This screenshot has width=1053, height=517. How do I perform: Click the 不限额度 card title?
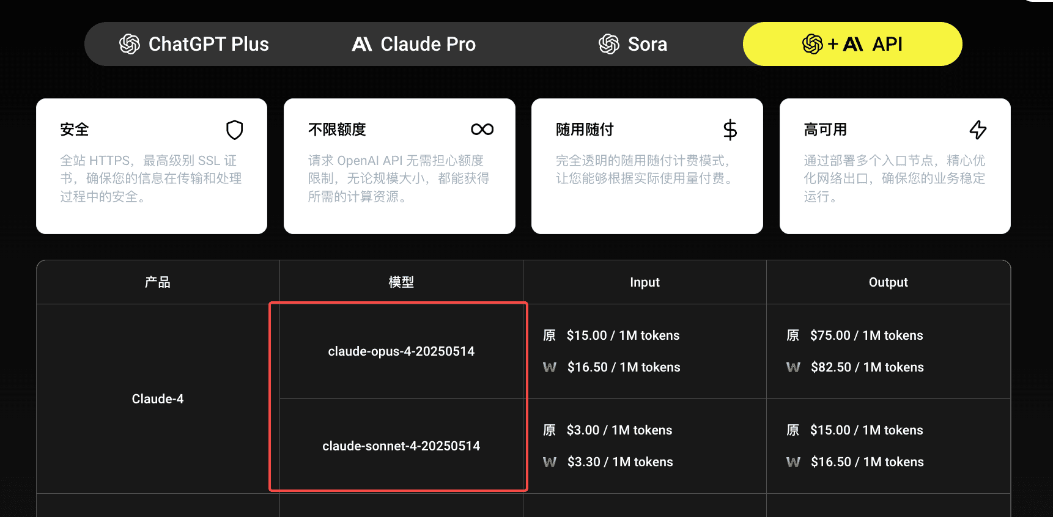click(x=337, y=130)
